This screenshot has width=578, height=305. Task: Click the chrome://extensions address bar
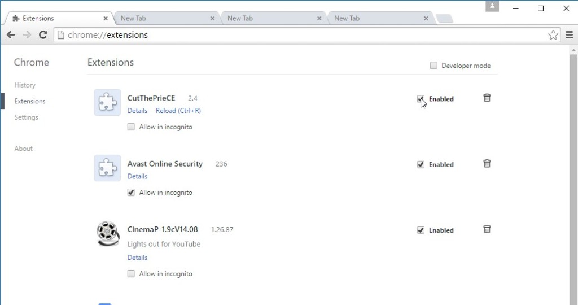pos(307,34)
